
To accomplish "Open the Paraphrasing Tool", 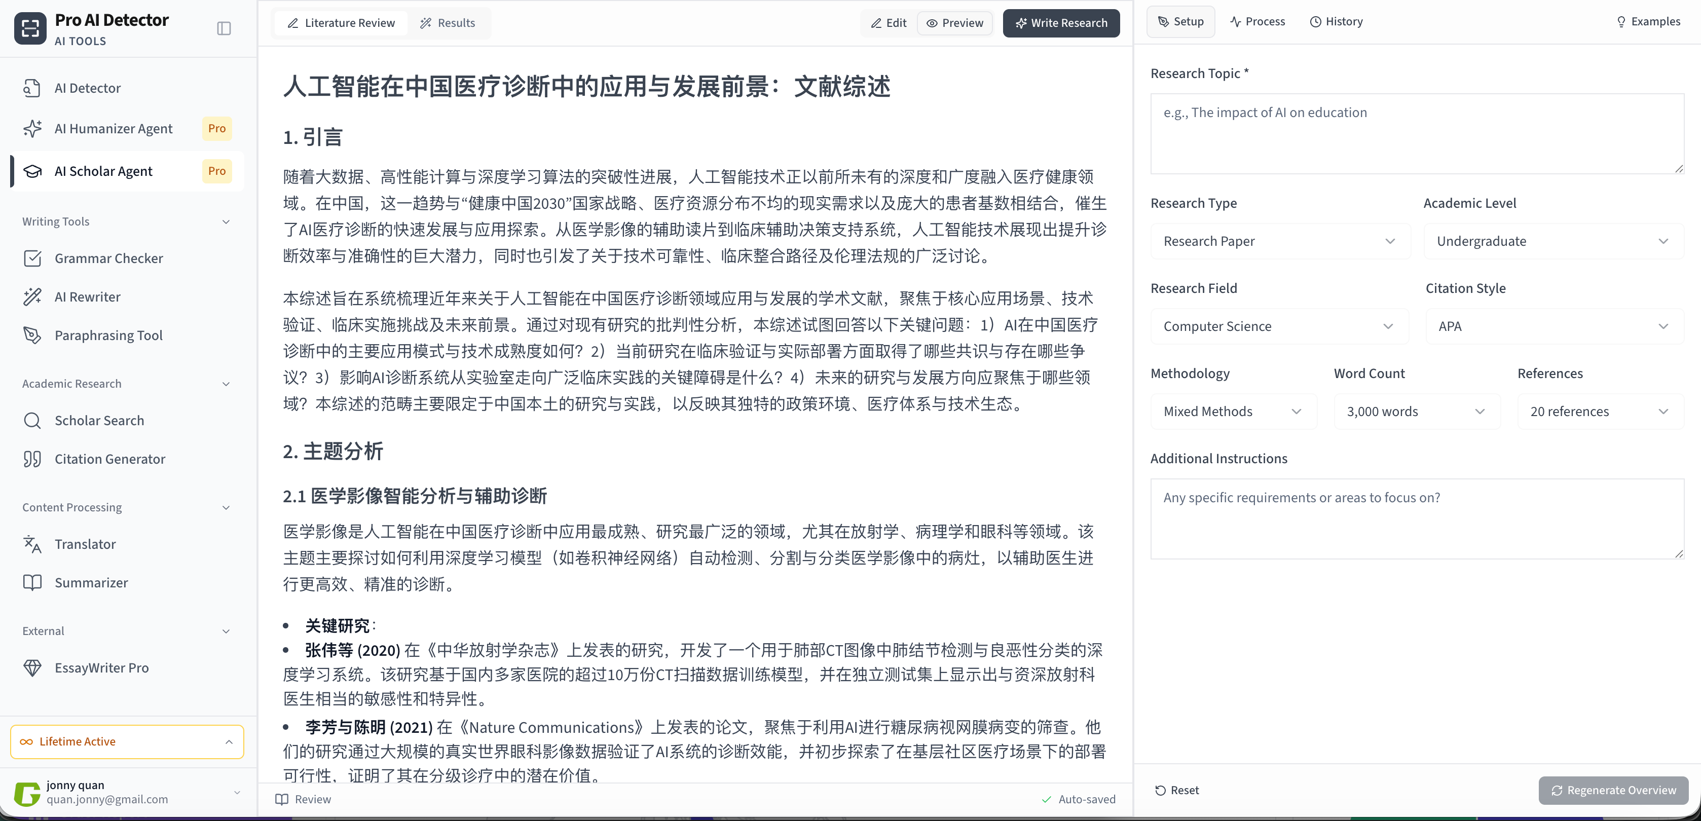I will coord(108,335).
